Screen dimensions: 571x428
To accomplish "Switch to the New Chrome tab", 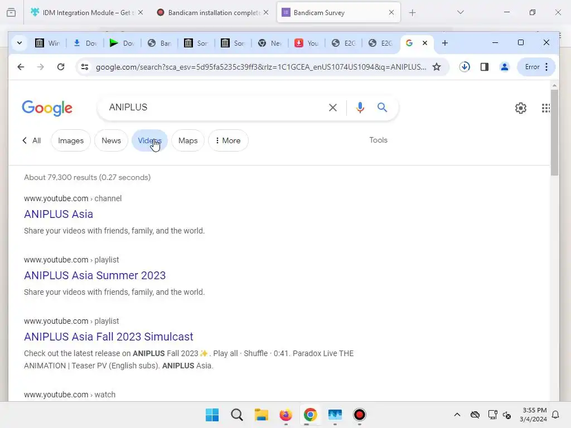I will tap(269, 43).
